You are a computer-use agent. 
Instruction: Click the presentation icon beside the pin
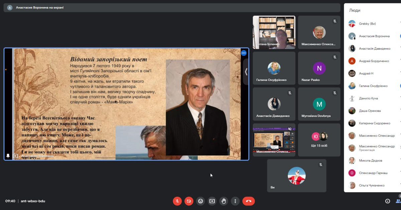pyautogui.click(x=15, y=156)
